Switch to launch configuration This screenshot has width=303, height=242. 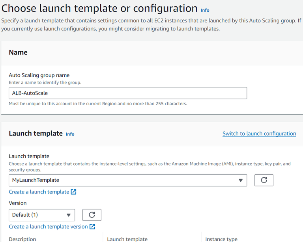259,134
